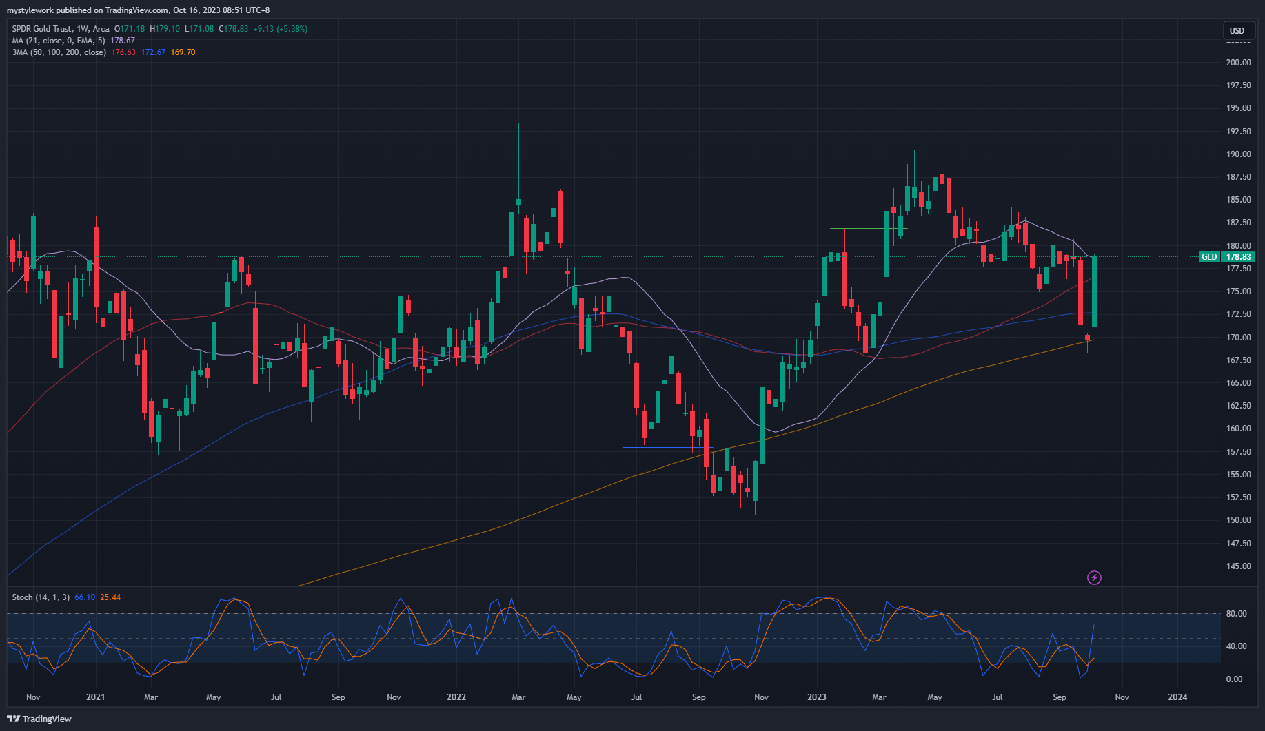The image size is (1265, 731).
Task: Click the blue 100 MA value 172.67
Action: (153, 52)
